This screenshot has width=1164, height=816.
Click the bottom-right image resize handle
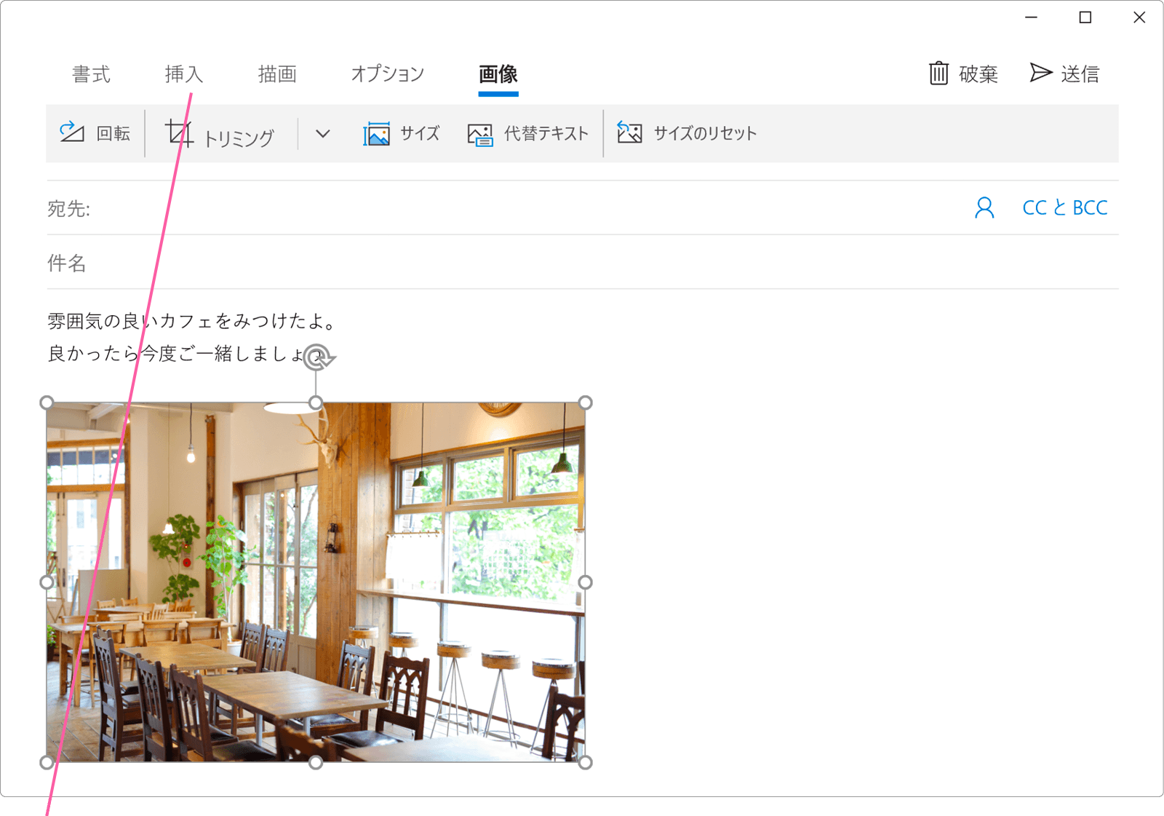click(586, 762)
